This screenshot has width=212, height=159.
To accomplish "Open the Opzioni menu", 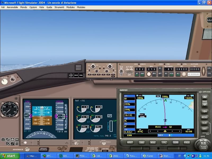I will (33, 7).
